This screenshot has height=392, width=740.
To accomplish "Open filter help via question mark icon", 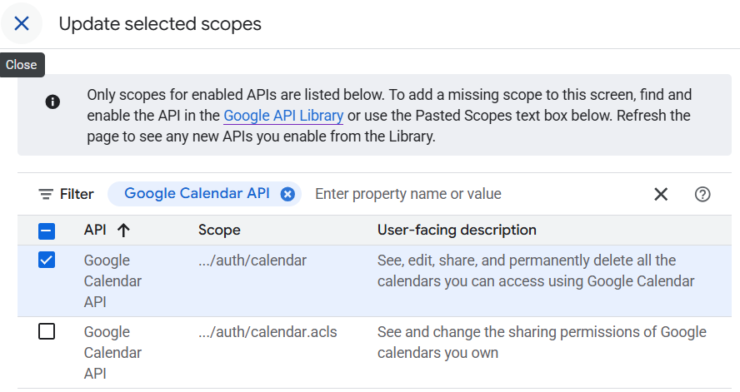I will (x=702, y=194).
